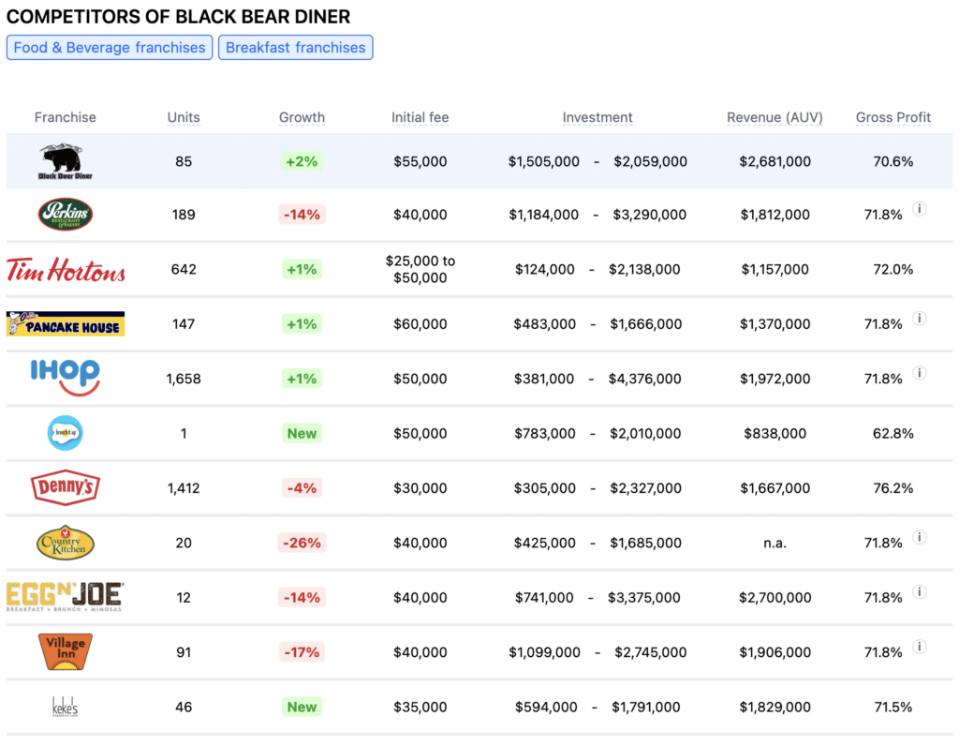The width and height of the screenshot is (959, 746).
Task: Open the Denny's logo
Action: click(x=65, y=487)
